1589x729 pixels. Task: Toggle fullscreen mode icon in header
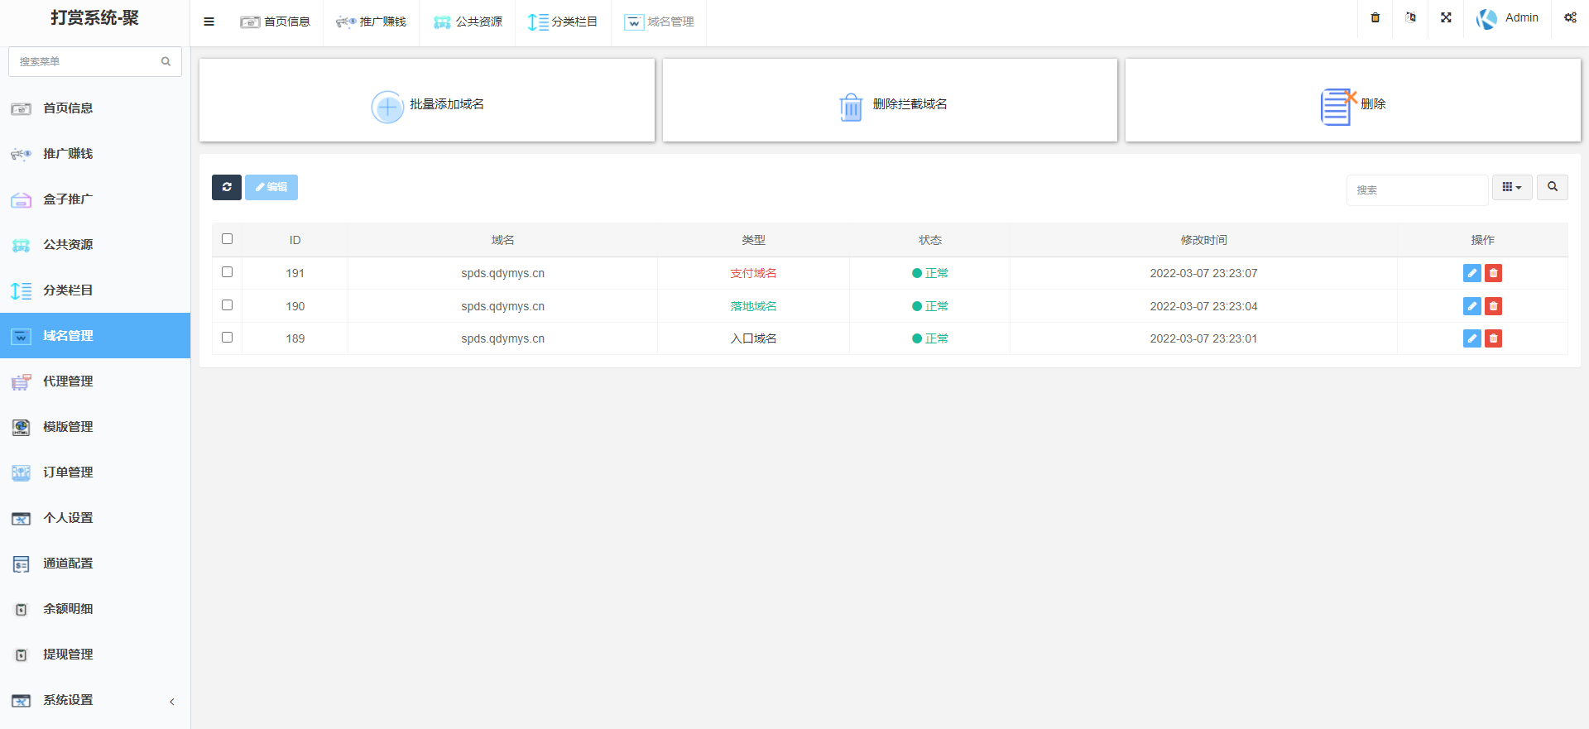click(x=1446, y=17)
